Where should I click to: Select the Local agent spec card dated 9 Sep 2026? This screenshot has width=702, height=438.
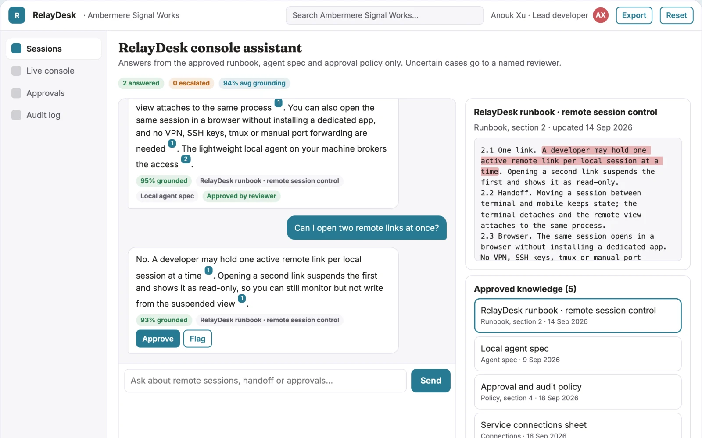pyautogui.click(x=578, y=354)
